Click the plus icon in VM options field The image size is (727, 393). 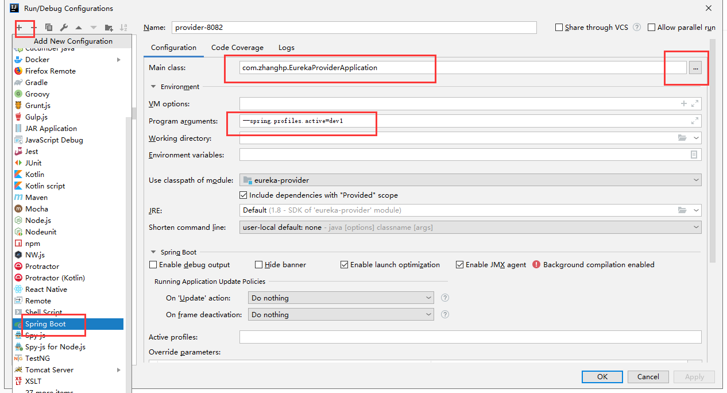tap(684, 103)
